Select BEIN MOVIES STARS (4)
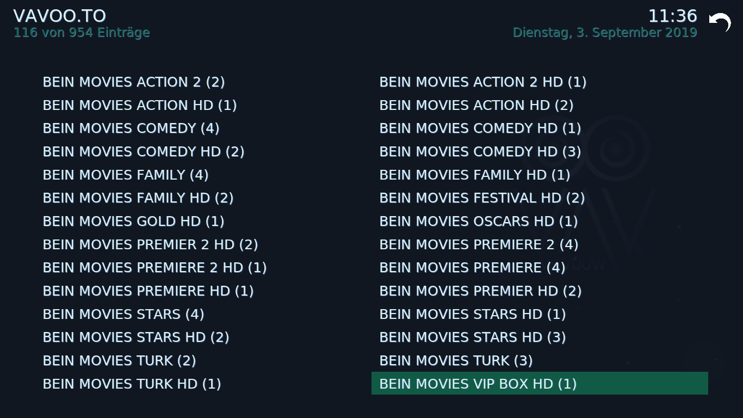 tap(203, 315)
